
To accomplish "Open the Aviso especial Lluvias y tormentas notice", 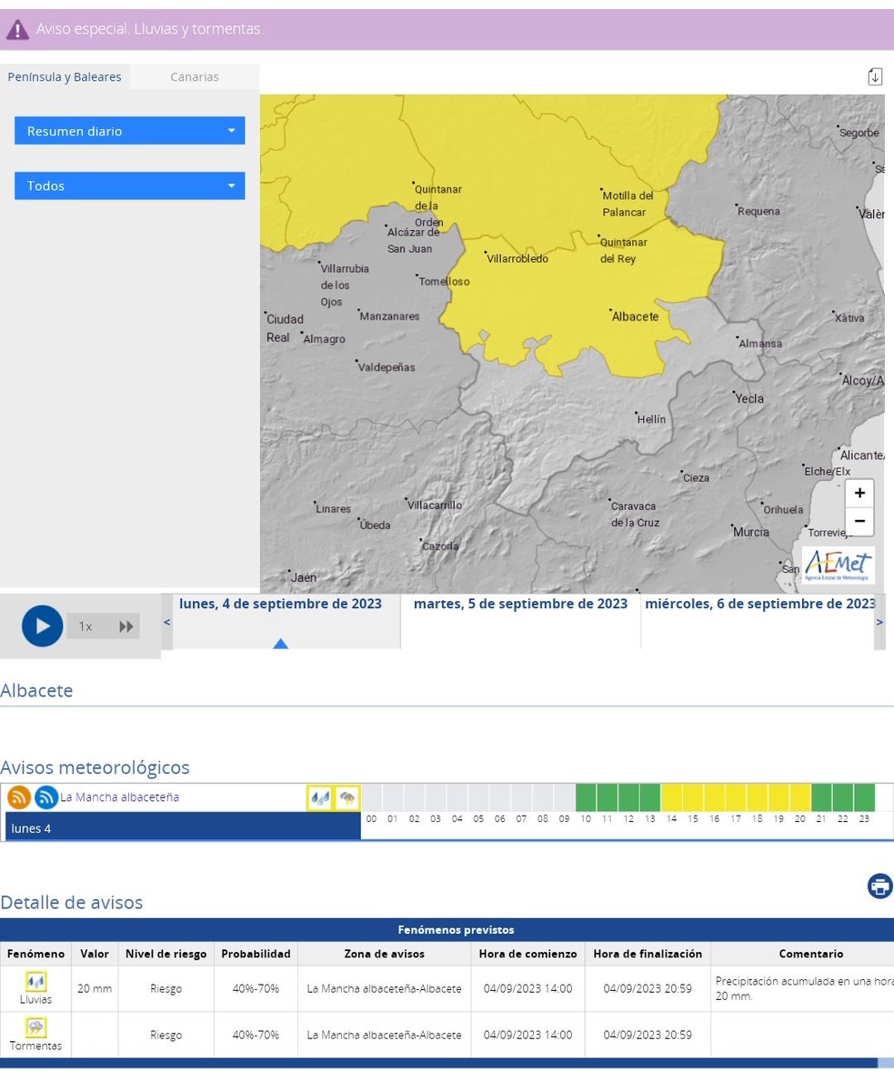I will pos(150,29).
